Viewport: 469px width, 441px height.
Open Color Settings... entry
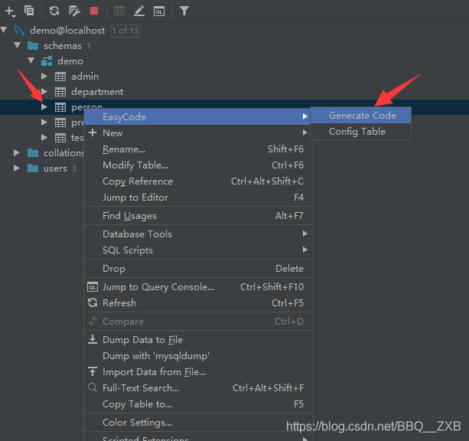tap(198, 423)
